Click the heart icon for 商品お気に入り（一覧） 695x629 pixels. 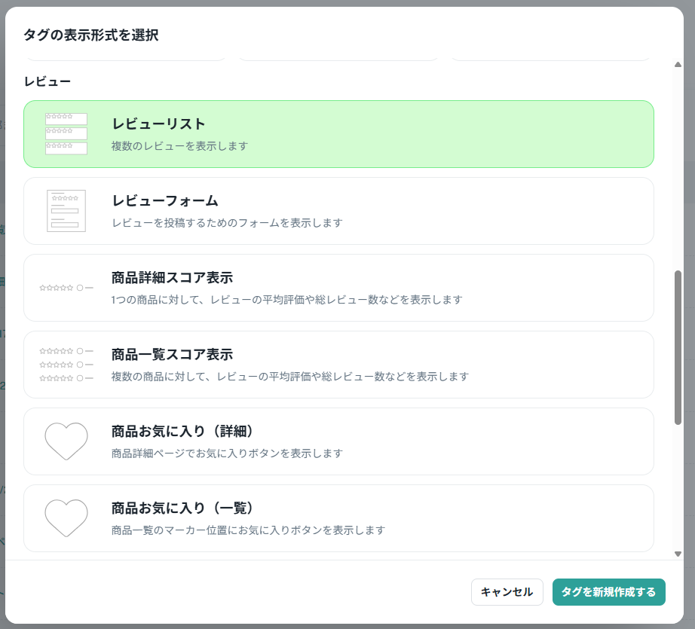(66, 518)
